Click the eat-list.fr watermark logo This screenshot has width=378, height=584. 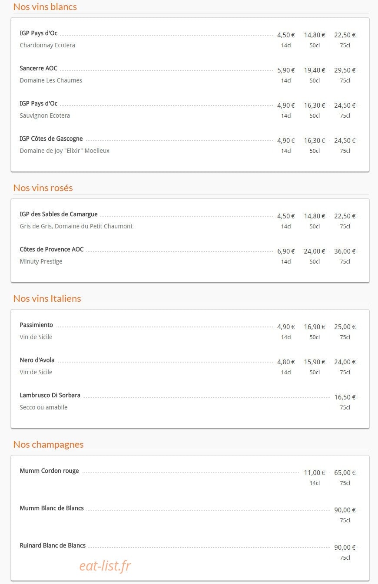[x=105, y=566]
